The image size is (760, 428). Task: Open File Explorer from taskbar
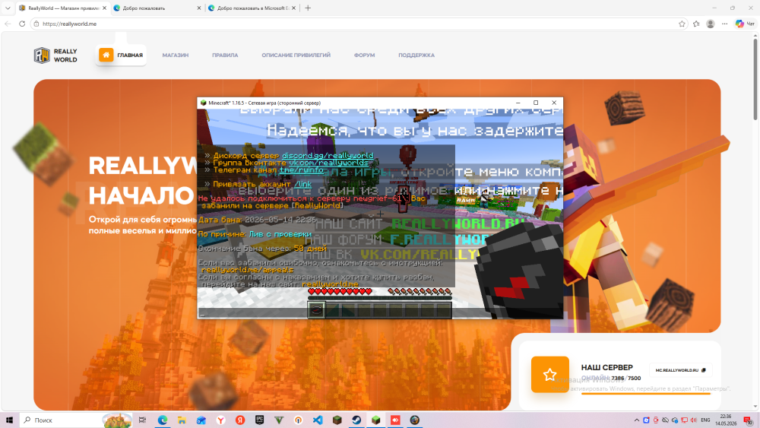point(182,420)
